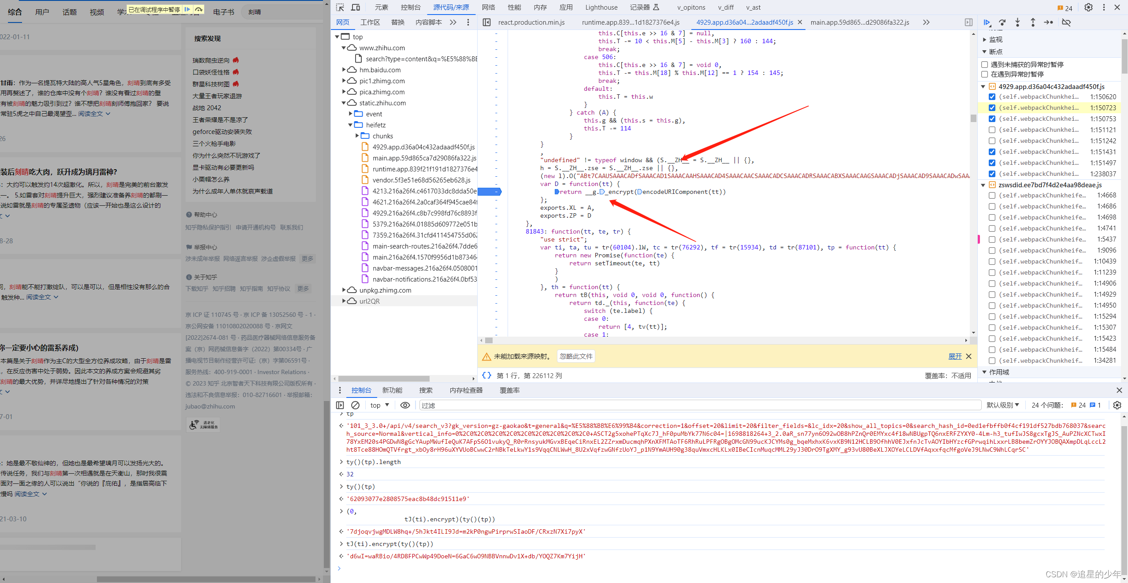1128x583 pixels.
Task: Open the top context dropdown in console
Action: pyautogui.click(x=379, y=405)
